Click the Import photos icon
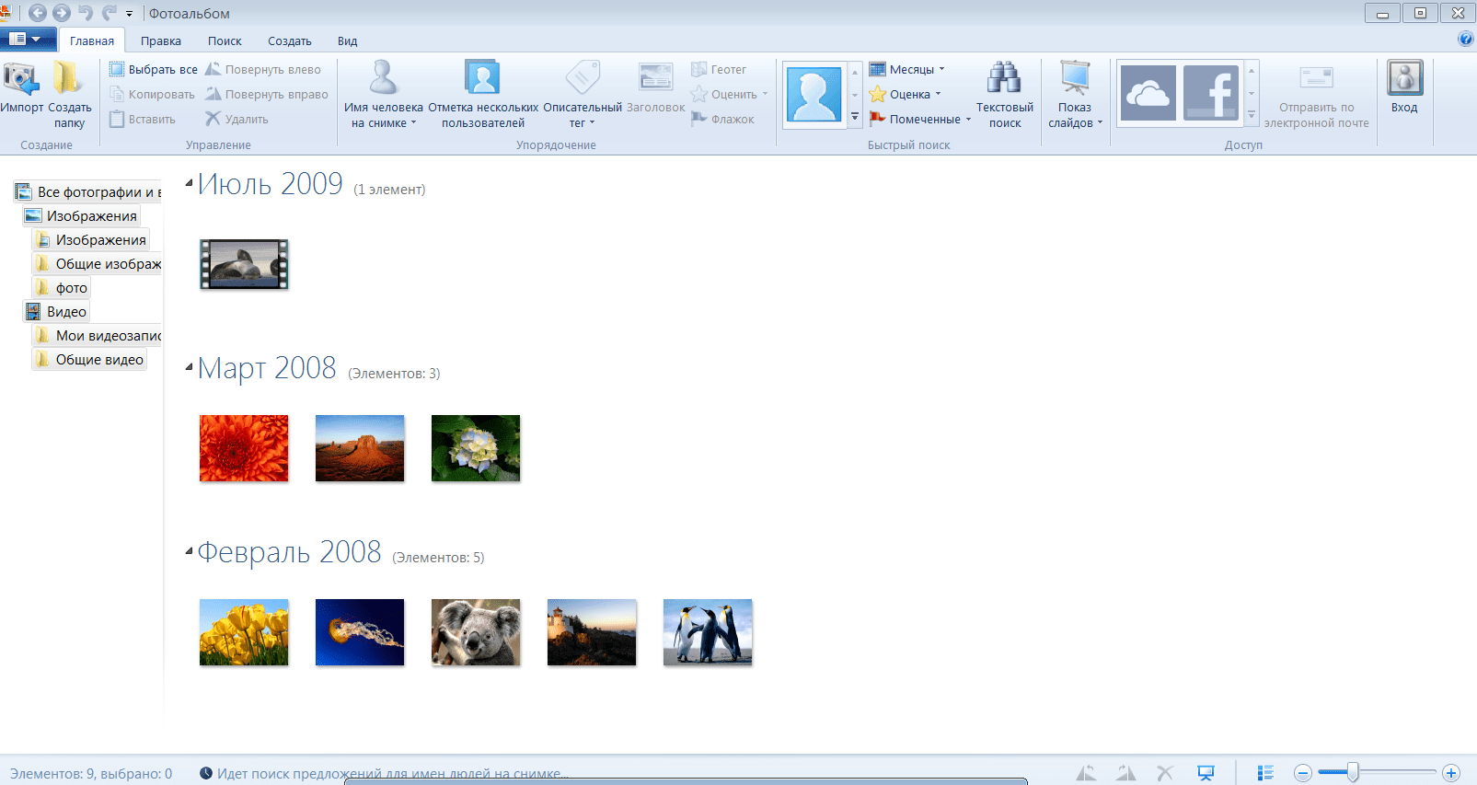This screenshot has height=785, width=1477. pos(22,79)
